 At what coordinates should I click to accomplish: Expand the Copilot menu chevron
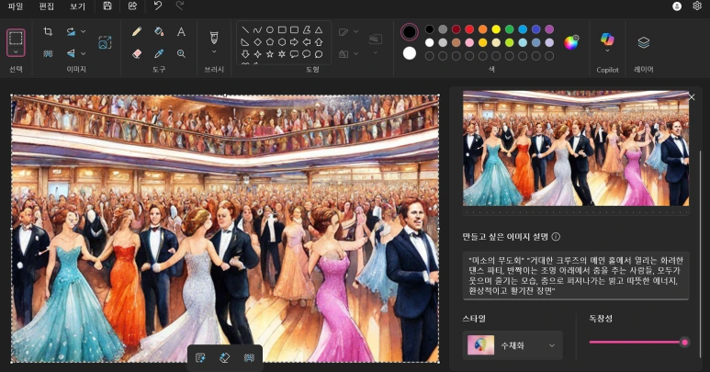click(607, 51)
